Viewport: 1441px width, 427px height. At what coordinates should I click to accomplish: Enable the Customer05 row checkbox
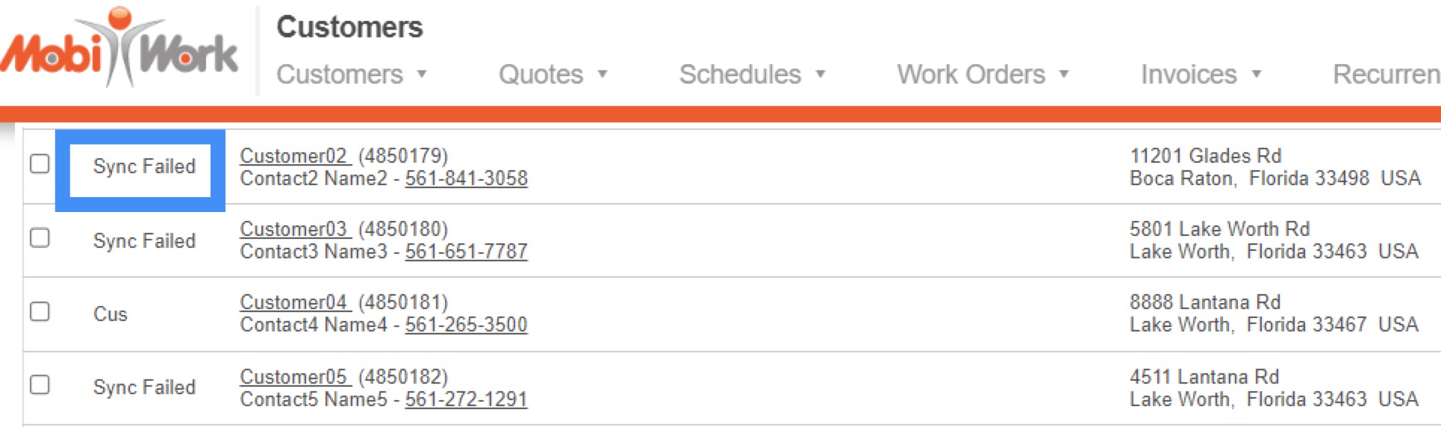click(x=40, y=385)
